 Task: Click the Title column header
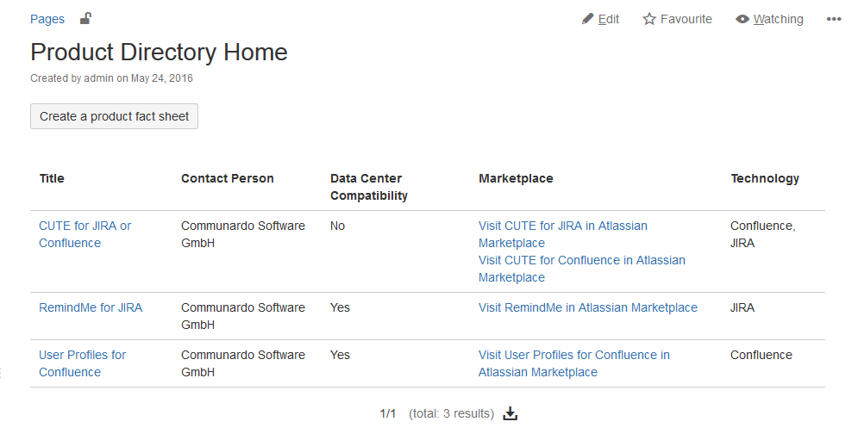coord(52,179)
